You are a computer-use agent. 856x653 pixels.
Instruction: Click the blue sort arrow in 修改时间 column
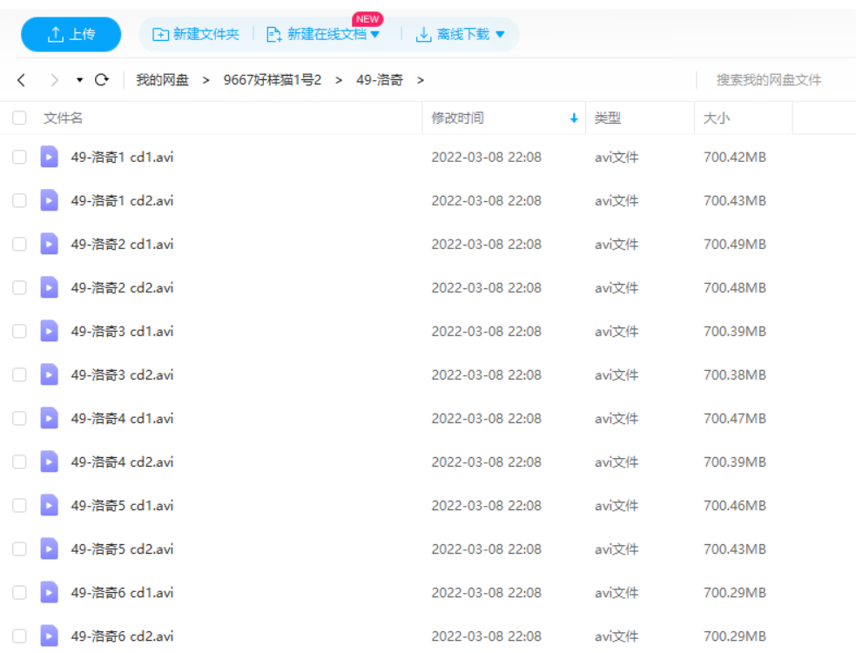[x=573, y=118]
